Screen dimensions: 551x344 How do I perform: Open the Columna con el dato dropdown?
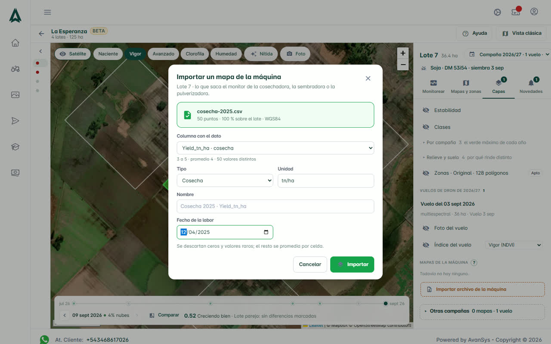click(x=275, y=148)
